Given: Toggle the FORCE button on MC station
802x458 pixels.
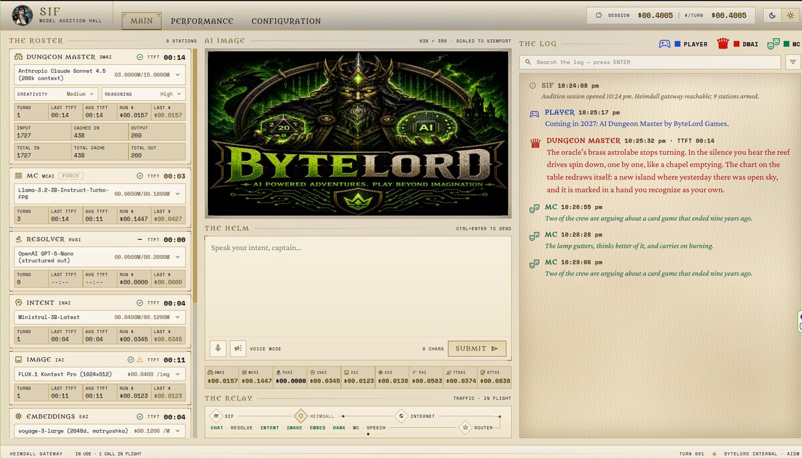Looking at the screenshot, I should [71, 176].
